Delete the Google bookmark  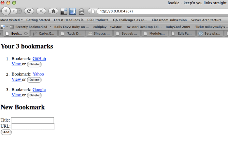click(x=34, y=95)
